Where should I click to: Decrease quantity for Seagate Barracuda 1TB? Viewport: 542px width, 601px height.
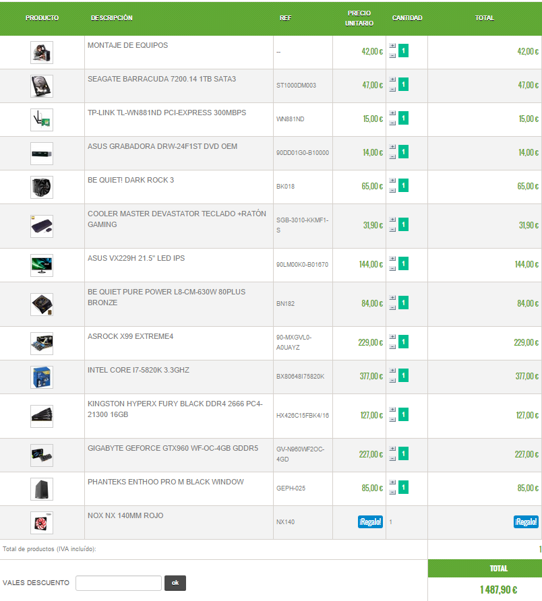coord(392,90)
